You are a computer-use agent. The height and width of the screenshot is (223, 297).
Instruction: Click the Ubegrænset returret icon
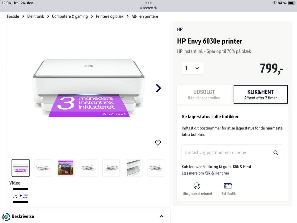click(x=197, y=186)
